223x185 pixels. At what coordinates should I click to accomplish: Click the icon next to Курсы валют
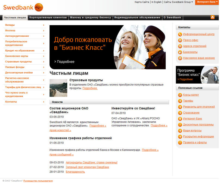[x=180, y=95]
